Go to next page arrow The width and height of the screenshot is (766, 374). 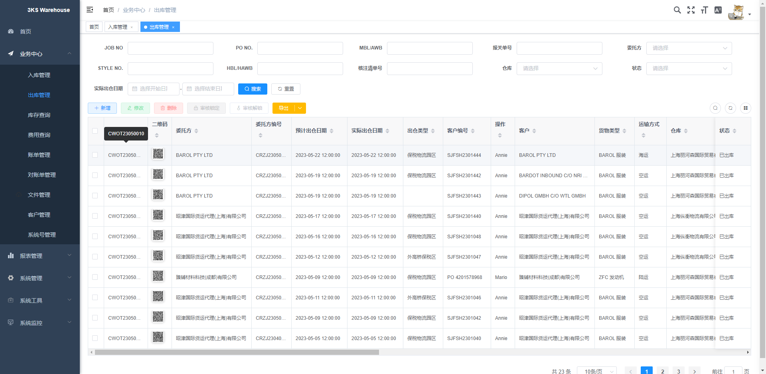(695, 371)
